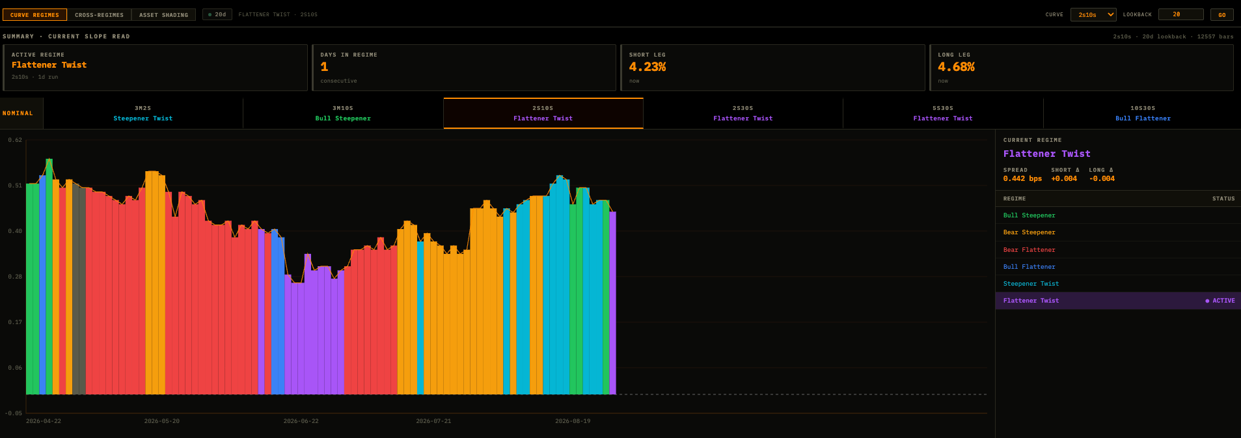Image resolution: width=1241 pixels, height=438 pixels.
Task: Choose Bear Flattener in regime list
Action: (x=1118, y=250)
